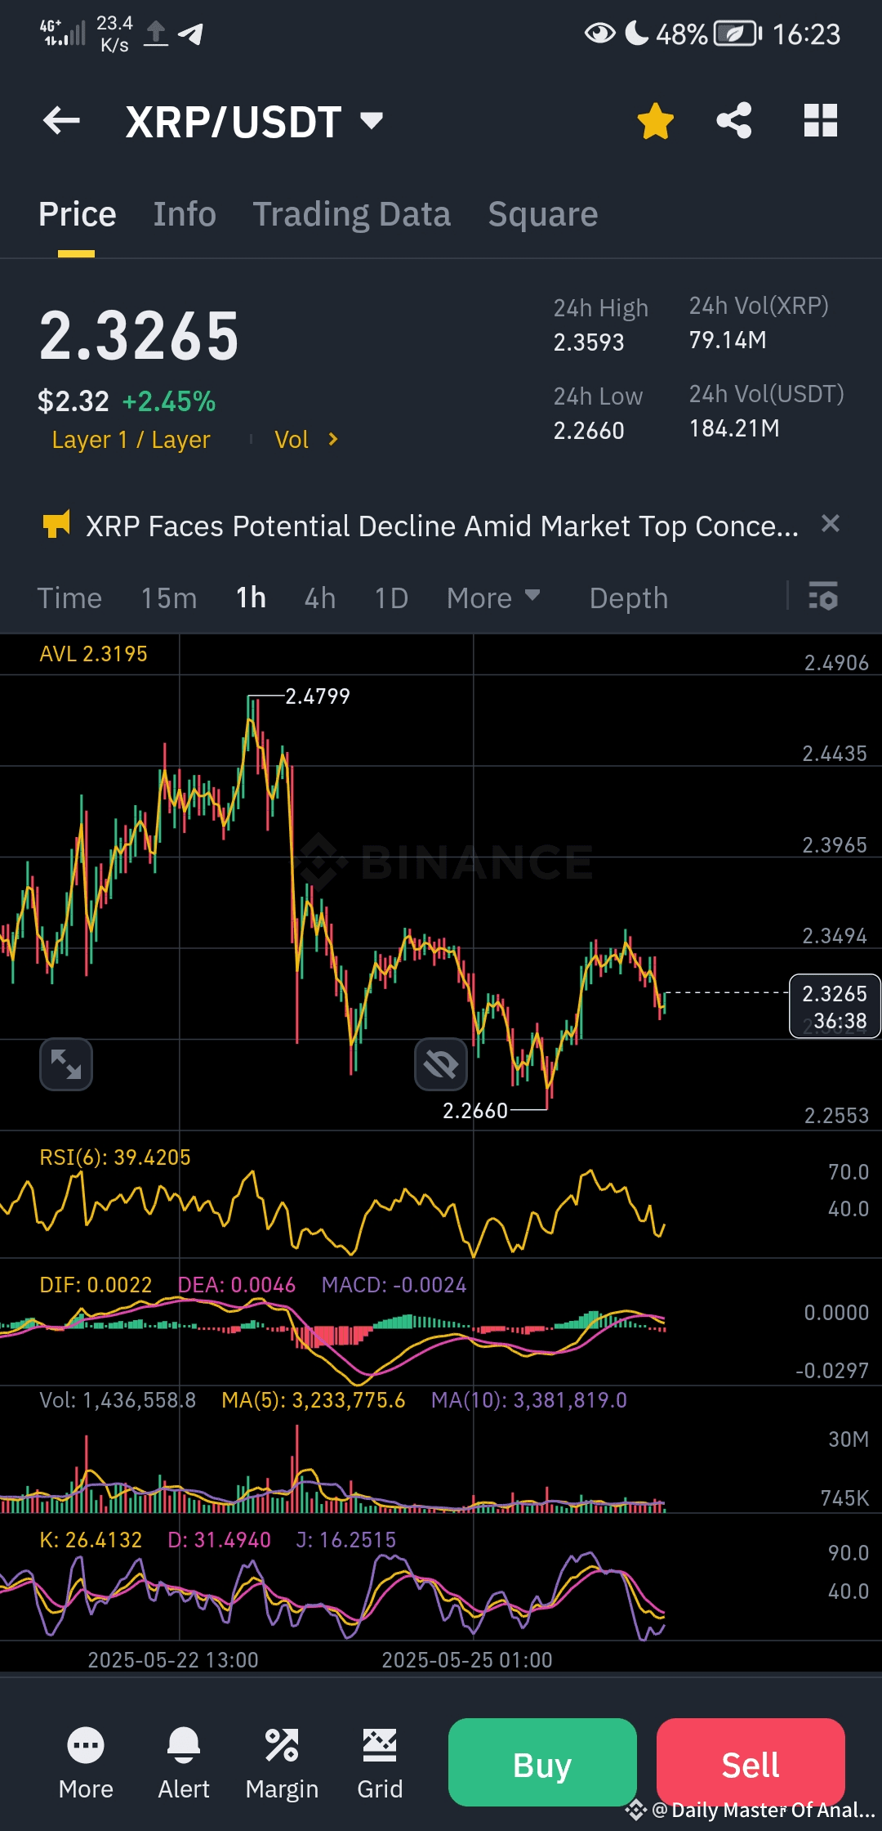Select the 1h chart interval
The height and width of the screenshot is (1831, 882).
click(251, 598)
